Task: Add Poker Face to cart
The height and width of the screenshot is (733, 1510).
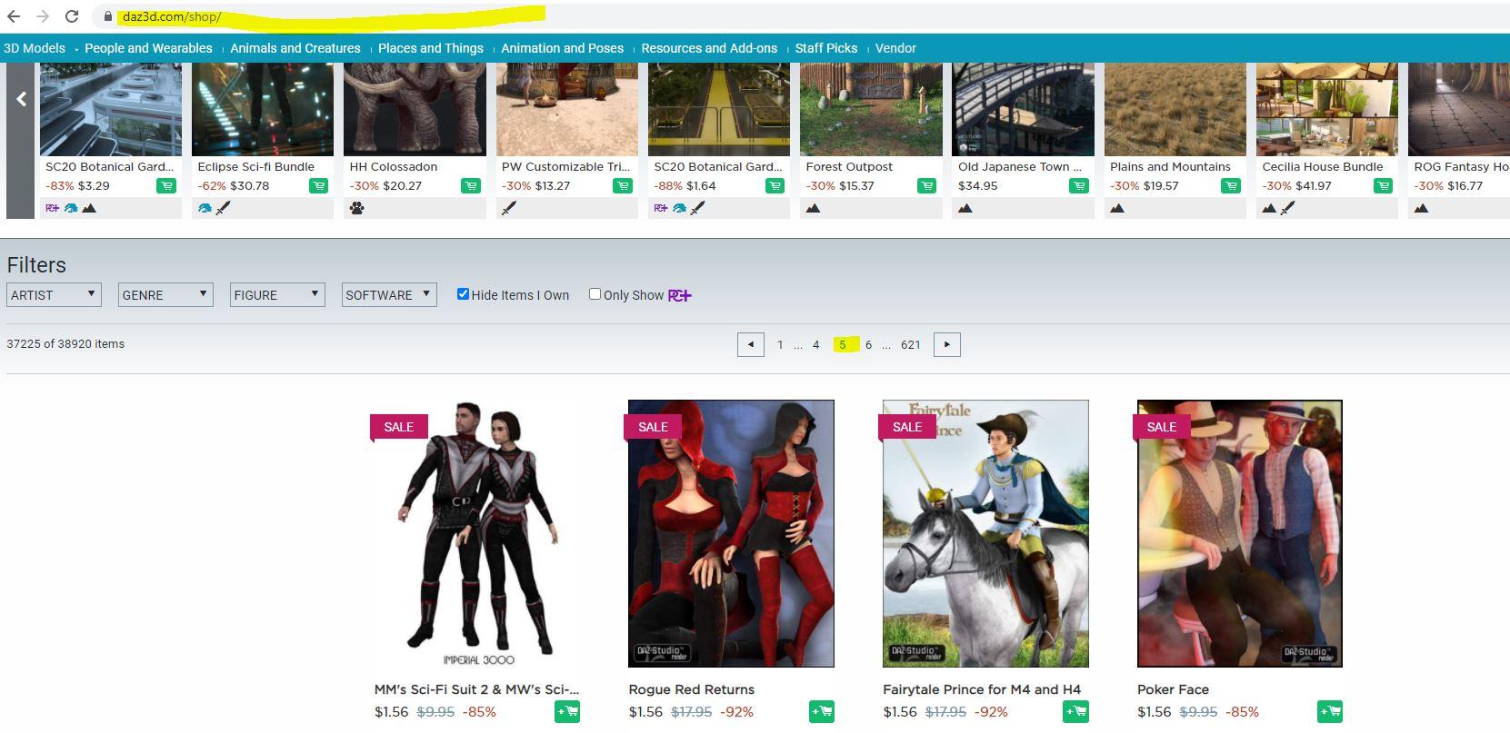Action: [1330, 712]
